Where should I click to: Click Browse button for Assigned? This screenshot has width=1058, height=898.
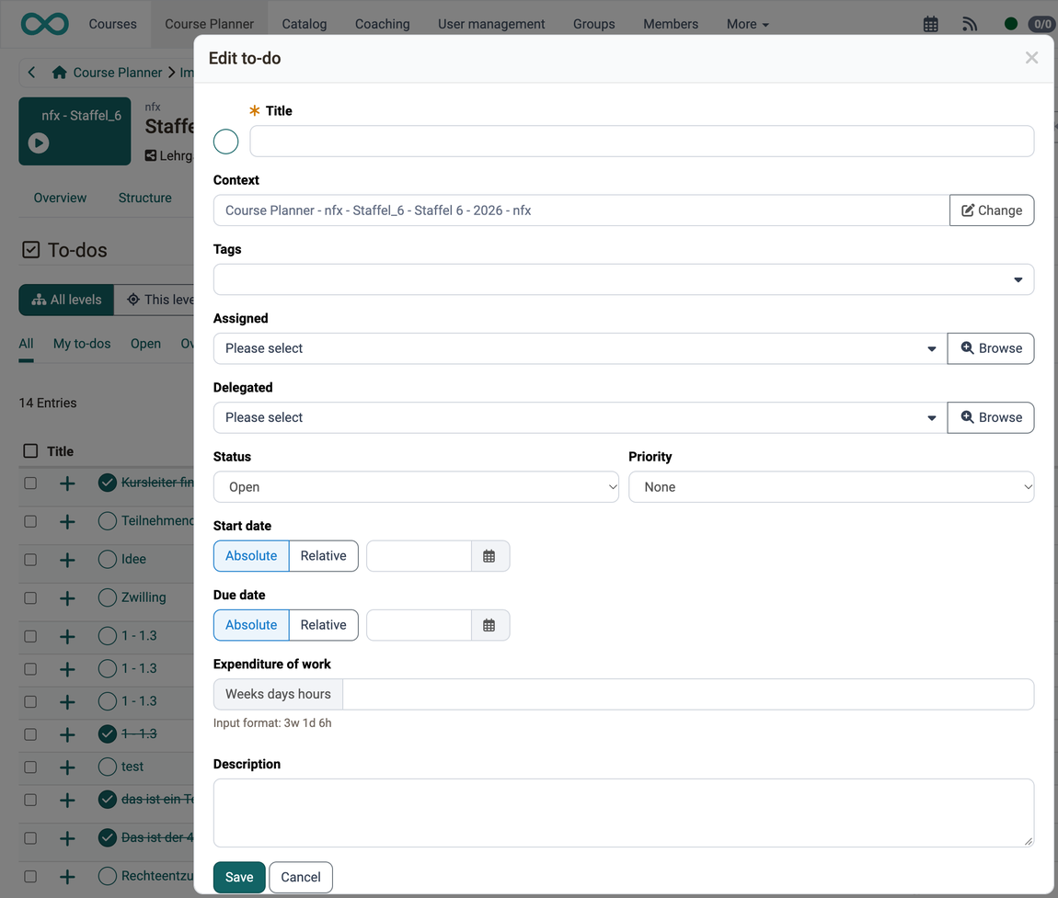pyautogui.click(x=991, y=348)
